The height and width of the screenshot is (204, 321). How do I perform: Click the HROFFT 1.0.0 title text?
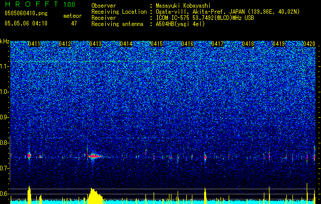(x=40, y=4)
